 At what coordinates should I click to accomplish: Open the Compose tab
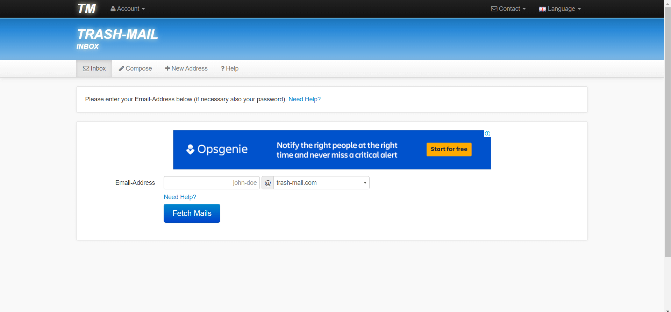click(135, 68)
